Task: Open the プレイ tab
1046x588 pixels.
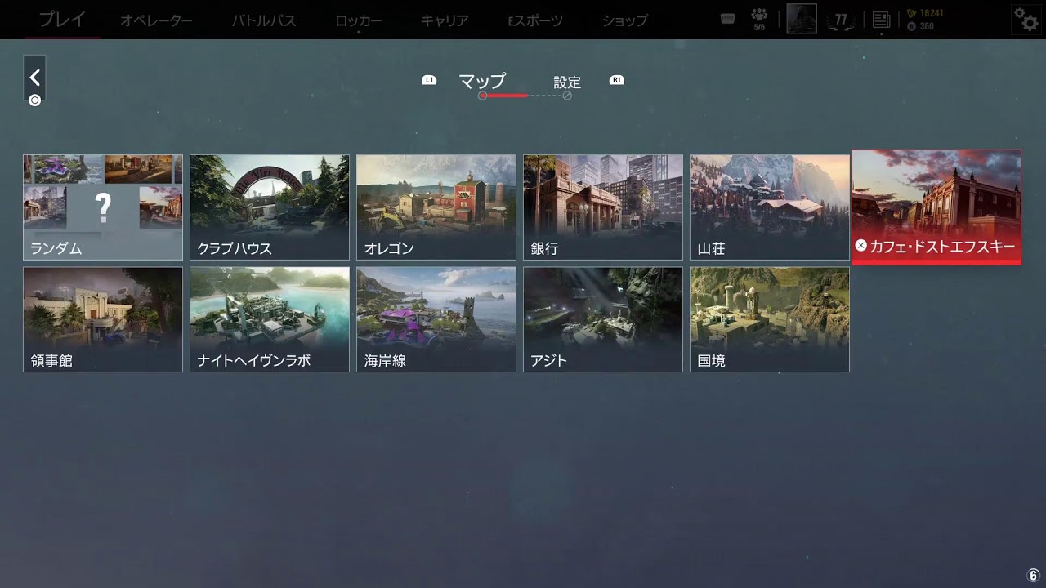Action: point(62,20)
